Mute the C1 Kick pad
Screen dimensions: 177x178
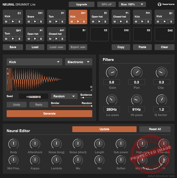click(x=6, y=22)
